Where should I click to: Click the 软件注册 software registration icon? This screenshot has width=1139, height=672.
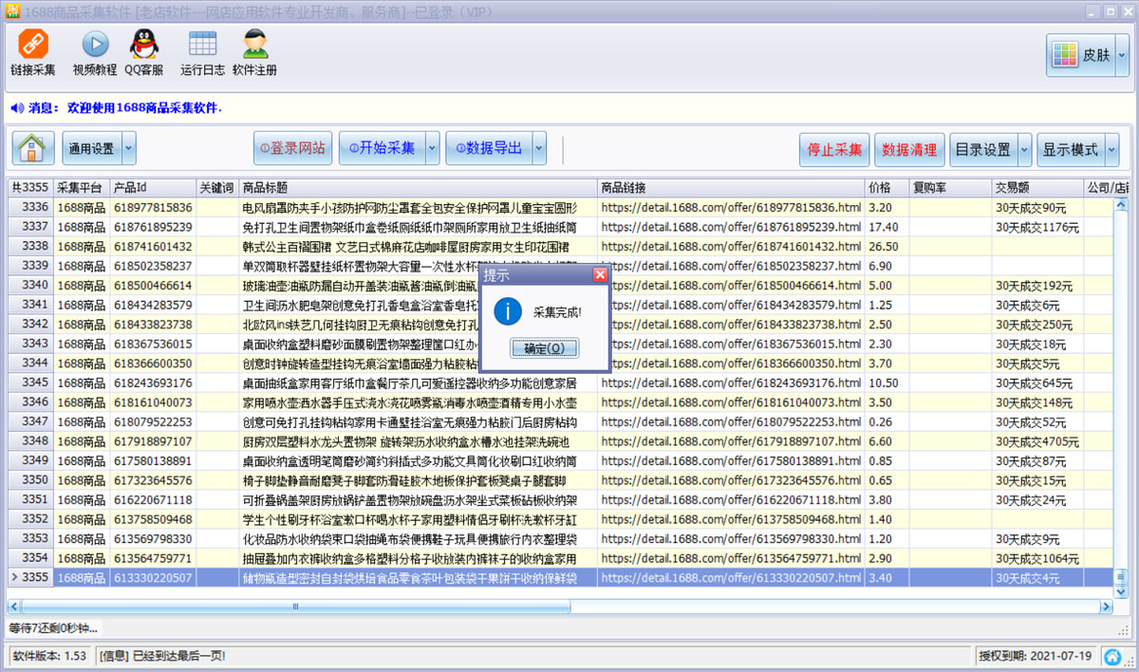pyautogui.click(x=254, y=45)
